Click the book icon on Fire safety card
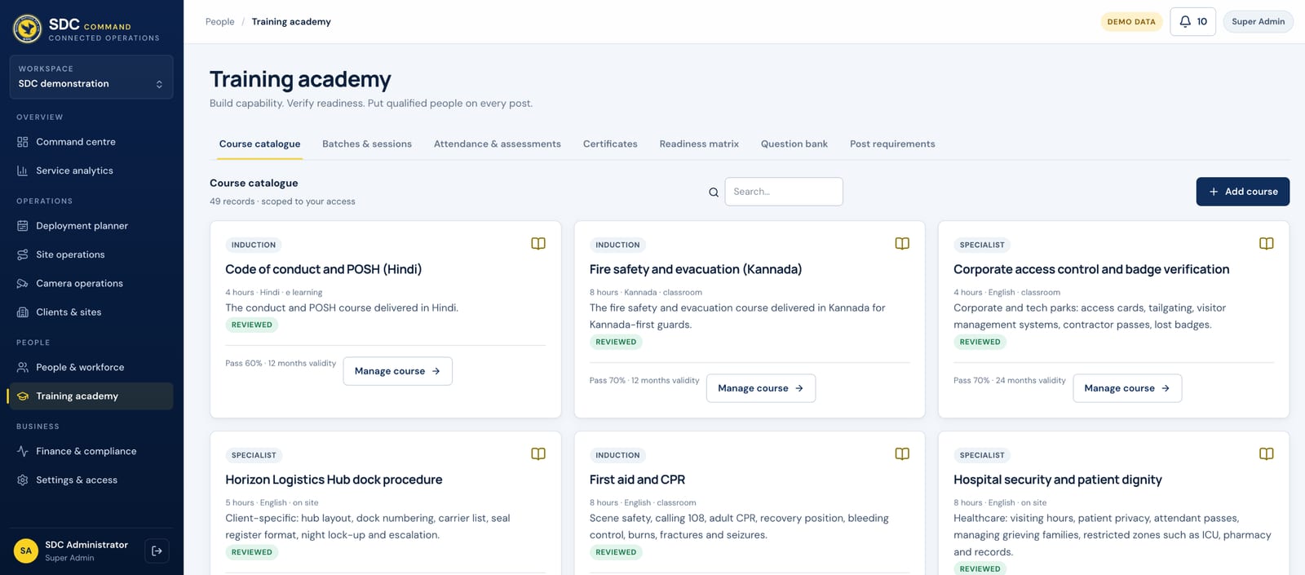Screen dimensions: 1305x575 (x=902, y=244)
